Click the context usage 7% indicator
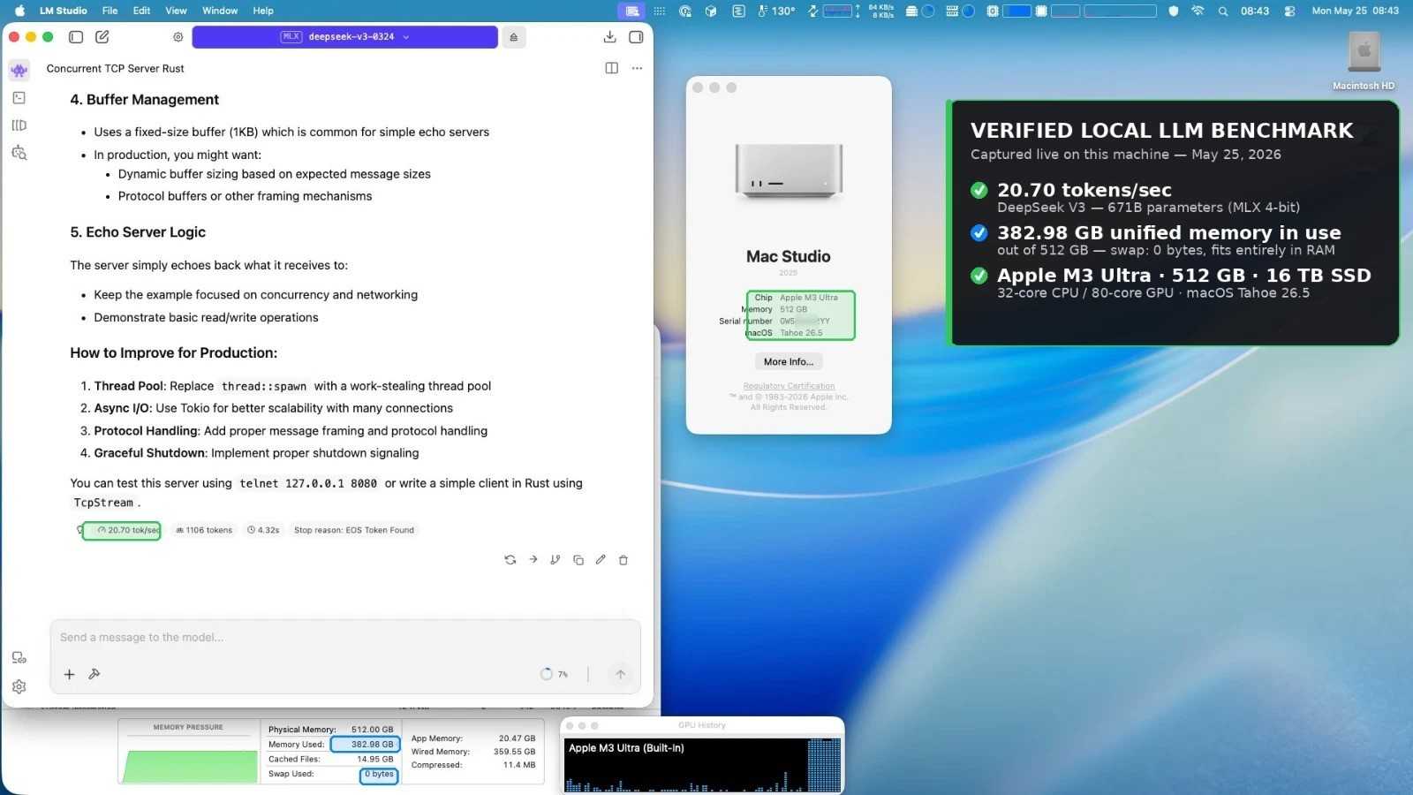Screen dimensions: 1413x795 555,674
